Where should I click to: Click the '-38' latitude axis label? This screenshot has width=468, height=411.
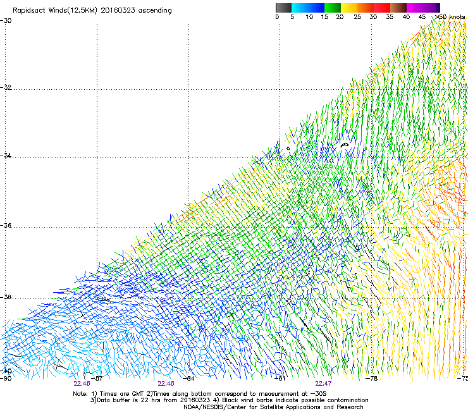[6, 297]
